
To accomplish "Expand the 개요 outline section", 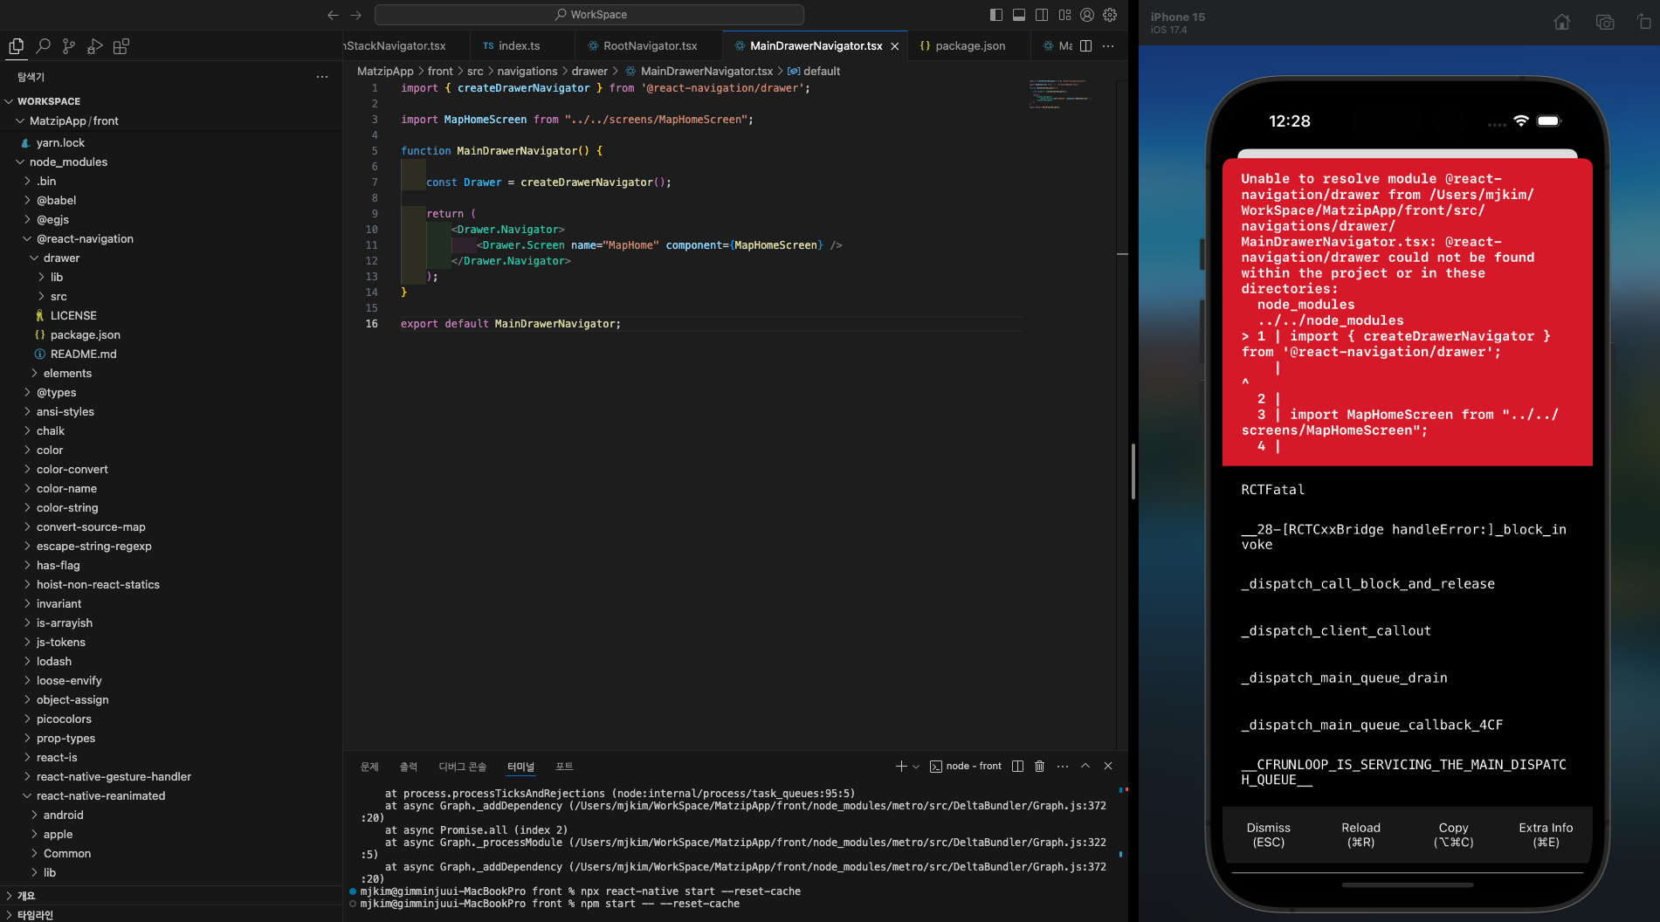I will pyautogui.click(x=171, y=896).
